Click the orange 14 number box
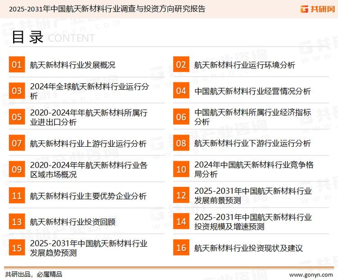This screenshot has height=280, width=338. click(181, 221)
